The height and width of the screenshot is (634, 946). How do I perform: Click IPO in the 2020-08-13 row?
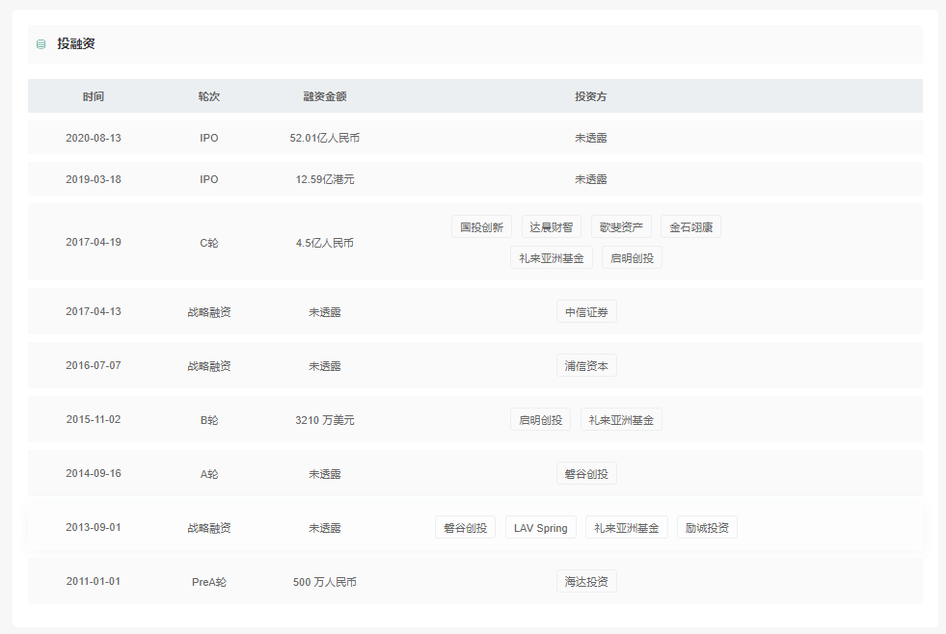(208, 138)
